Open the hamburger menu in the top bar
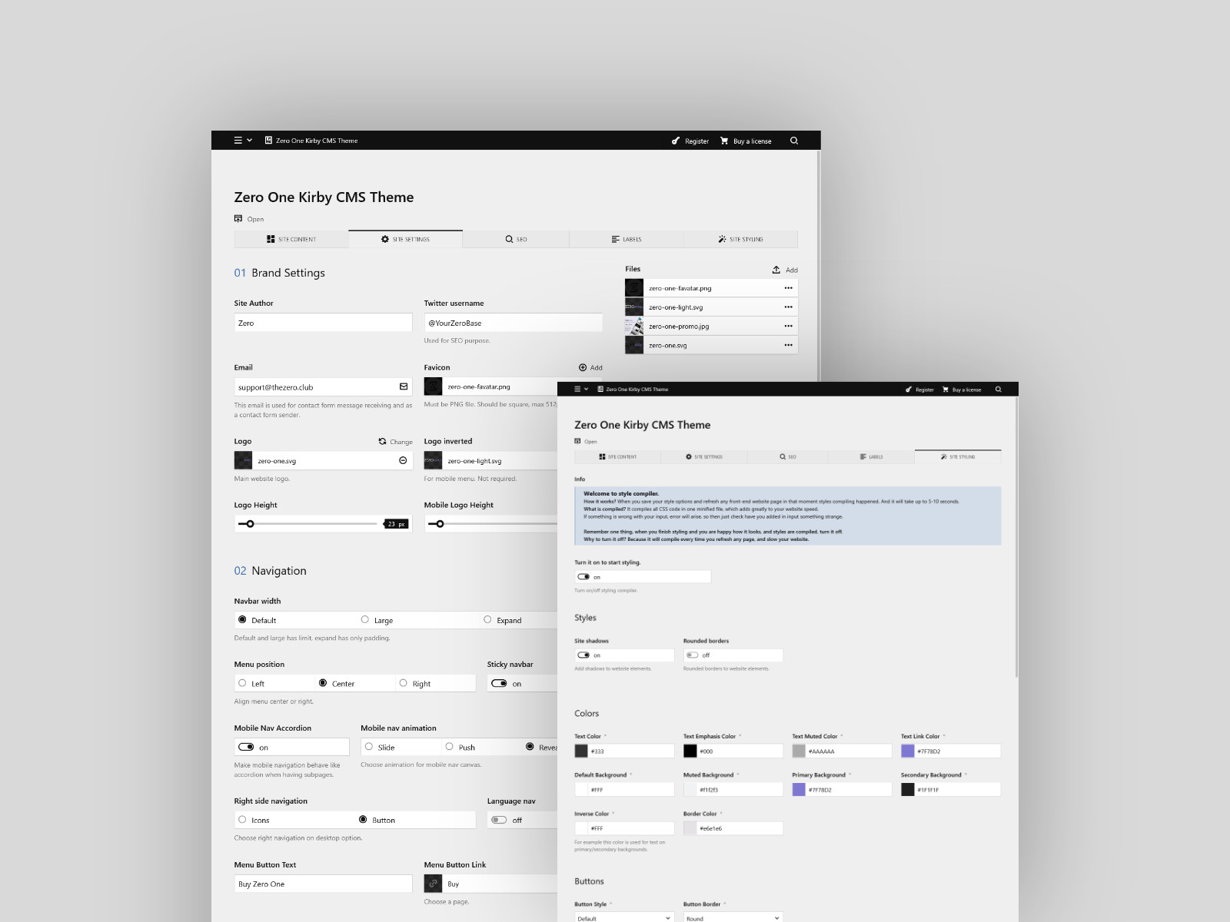1230x922 pixels. tap(238, 140)
